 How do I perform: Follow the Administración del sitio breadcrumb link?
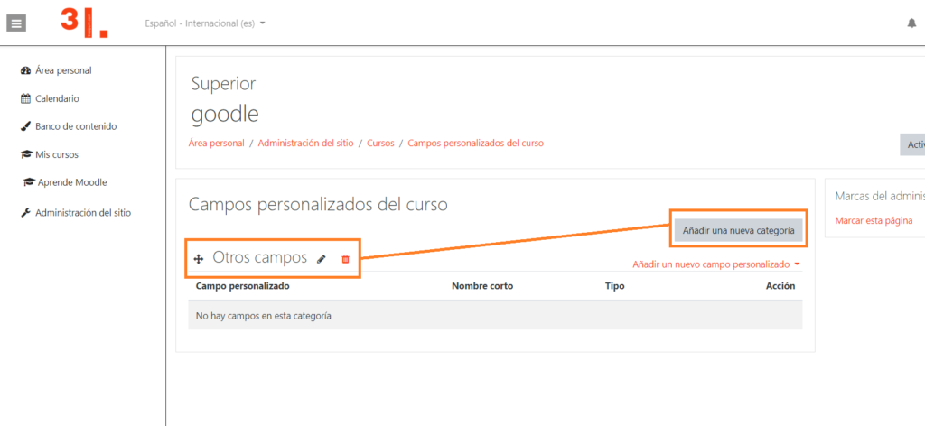click(307, 143)
